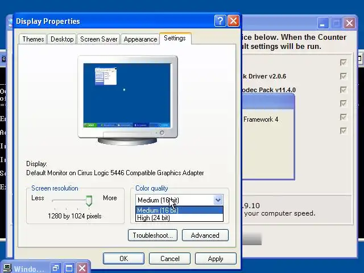364x273 pixels.
Task: Toggle the last checkbox in installer list
Action: (x=344, y=131)
